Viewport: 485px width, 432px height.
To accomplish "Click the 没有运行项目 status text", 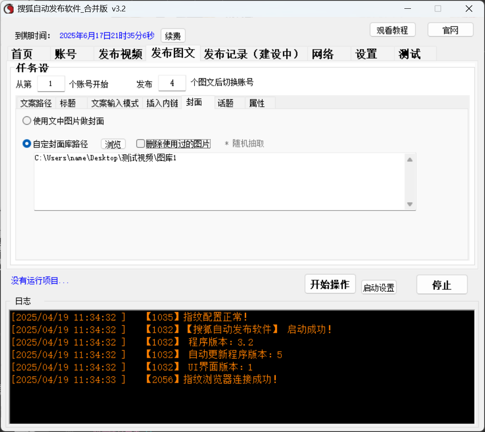I will point(40,281).
